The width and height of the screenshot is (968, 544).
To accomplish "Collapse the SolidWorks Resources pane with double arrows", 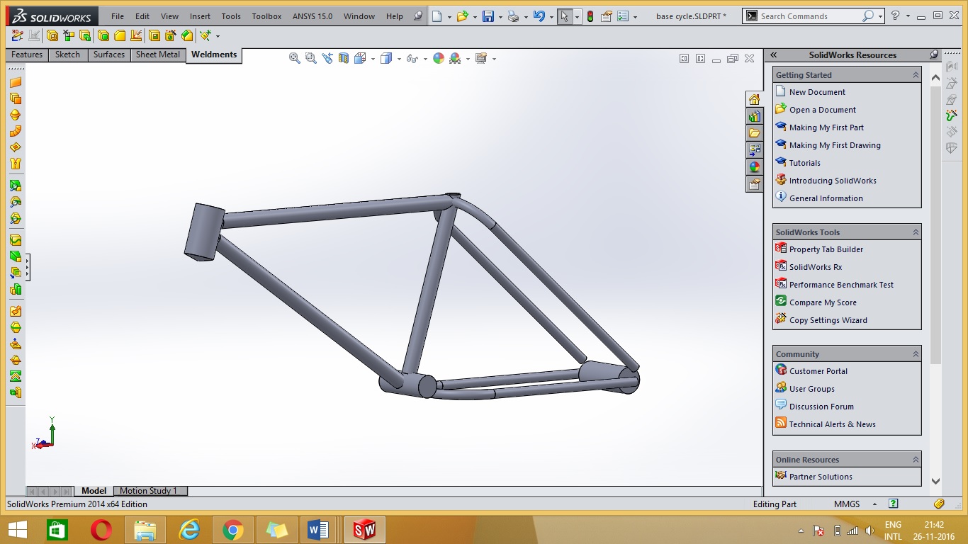I will (774, 55).
